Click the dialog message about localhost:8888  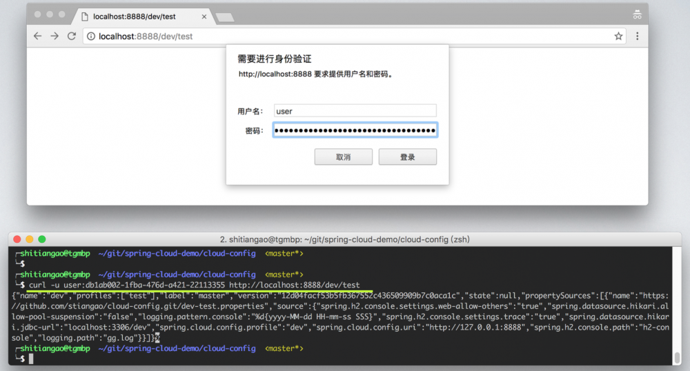click(x=315, y=74)
